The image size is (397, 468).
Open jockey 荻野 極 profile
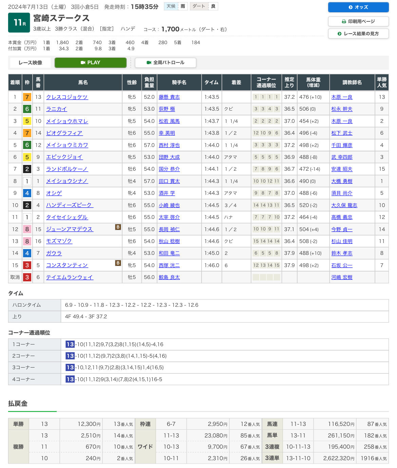pos(167,109)
